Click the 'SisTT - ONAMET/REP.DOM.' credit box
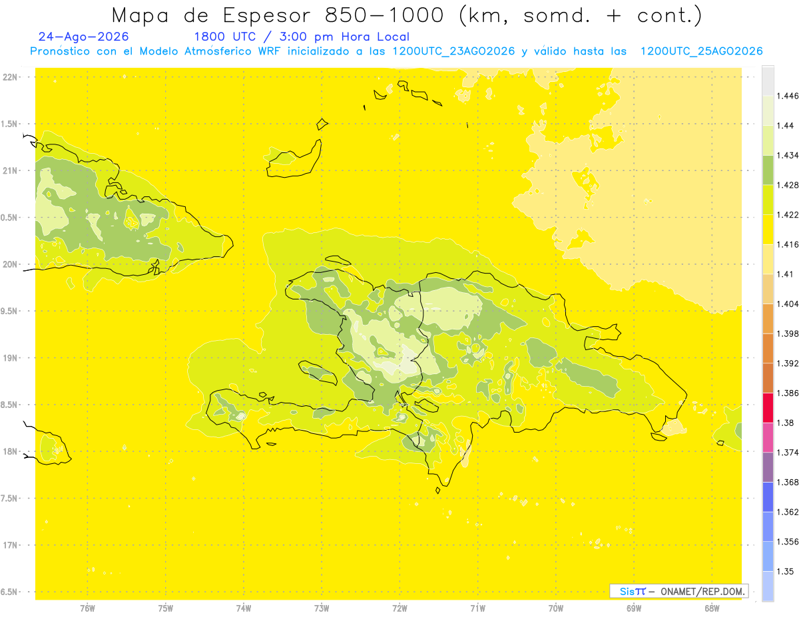 tap(679, 591)
